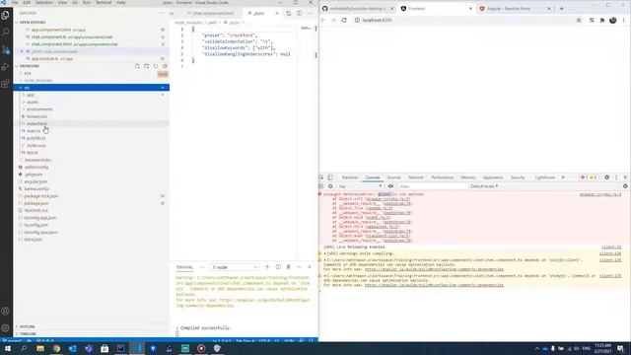Reload the page in Chrome
The image size is (631, 355).
[x=344, y=20]
